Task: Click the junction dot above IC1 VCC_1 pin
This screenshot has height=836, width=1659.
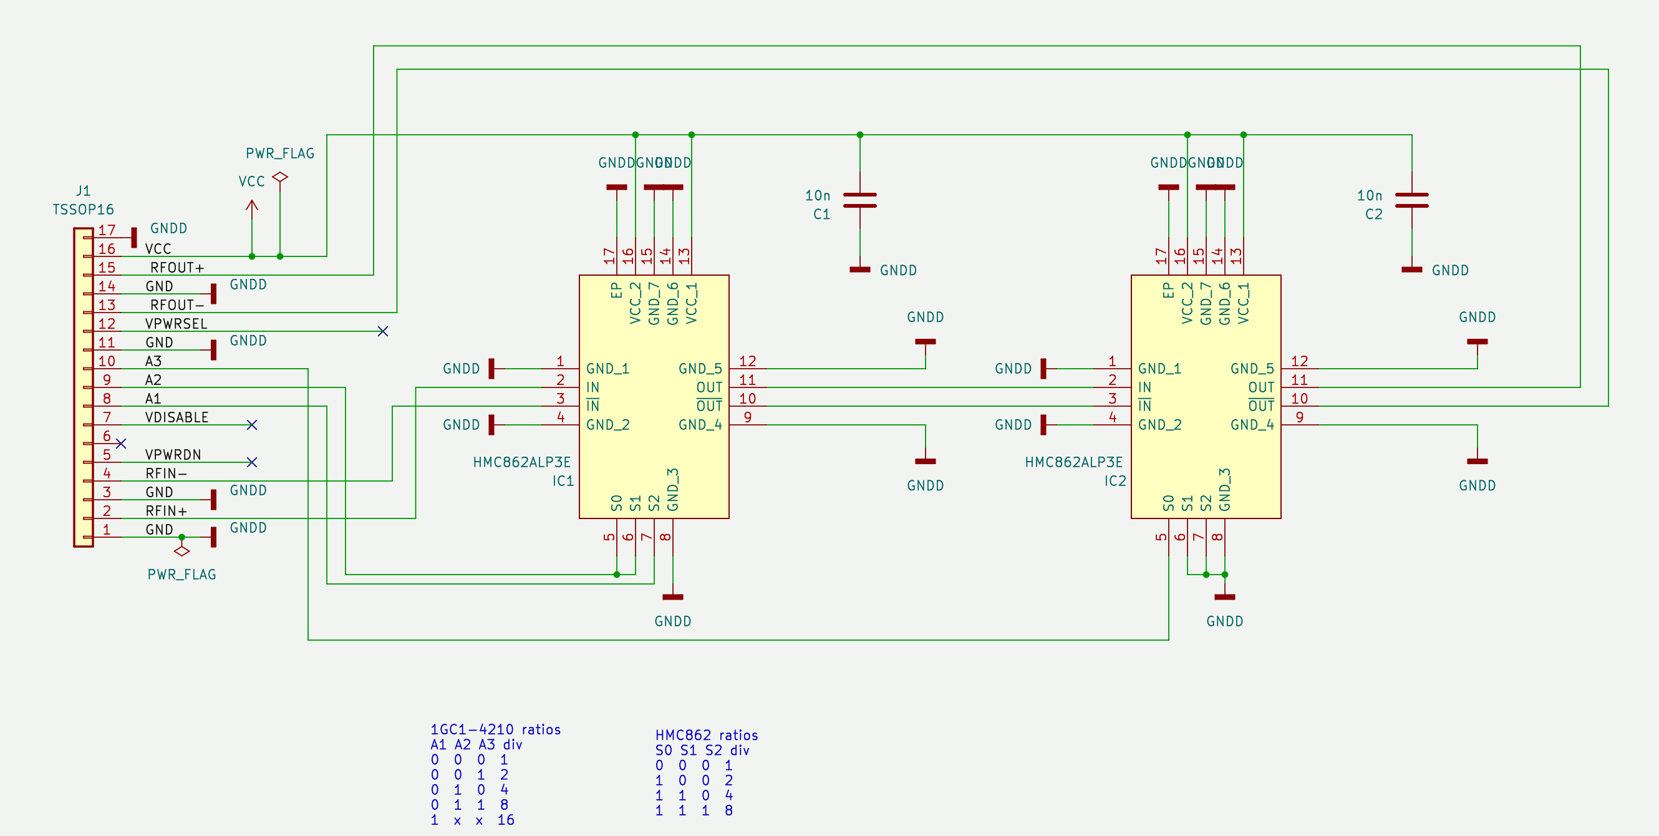Action: pos(692,135)
